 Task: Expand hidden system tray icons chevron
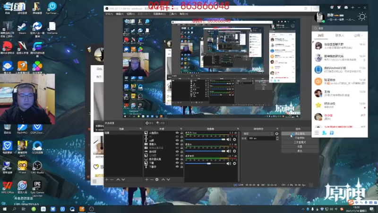(303, 209)
